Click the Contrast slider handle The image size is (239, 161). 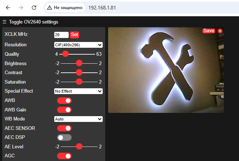(x=79, y=72)
